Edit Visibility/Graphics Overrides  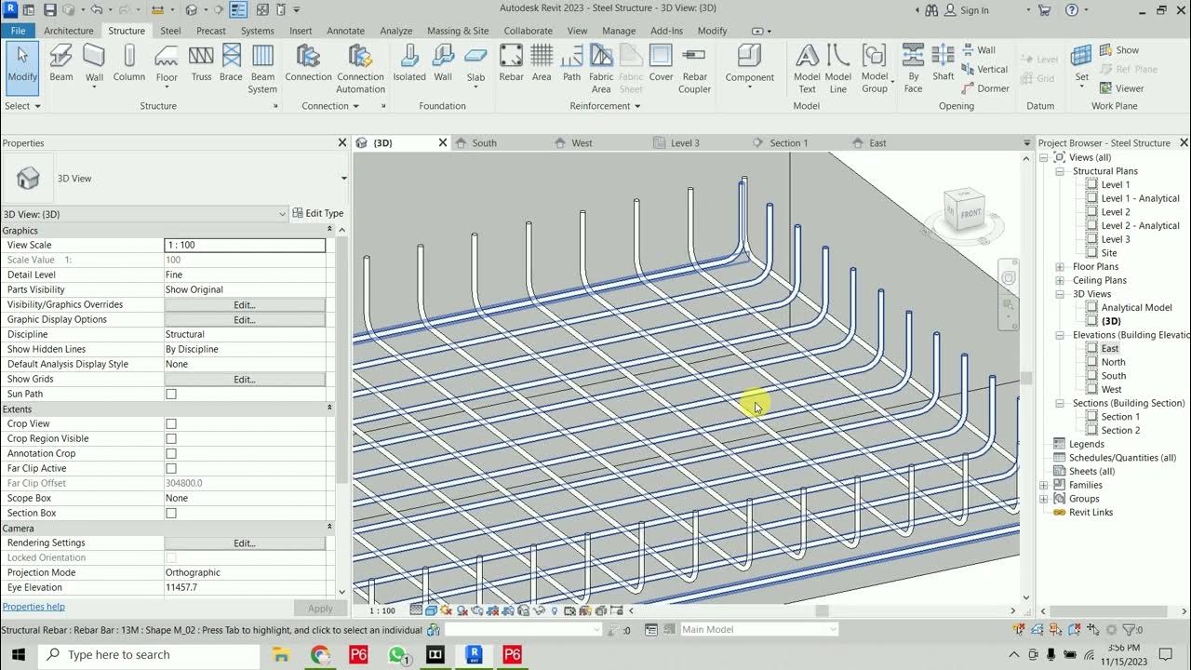coord(245,304)
